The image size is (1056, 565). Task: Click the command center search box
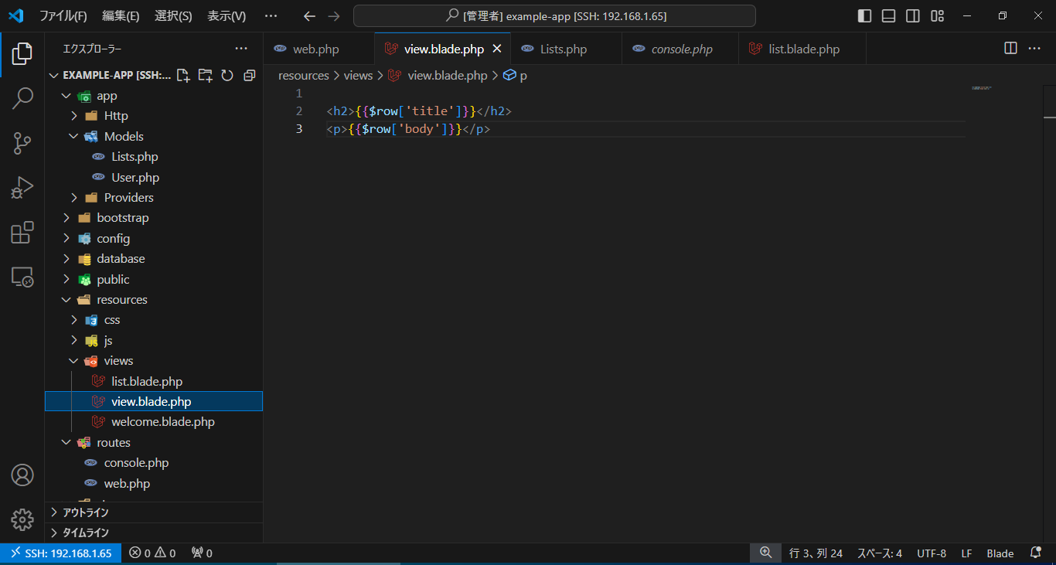point(554,16)
